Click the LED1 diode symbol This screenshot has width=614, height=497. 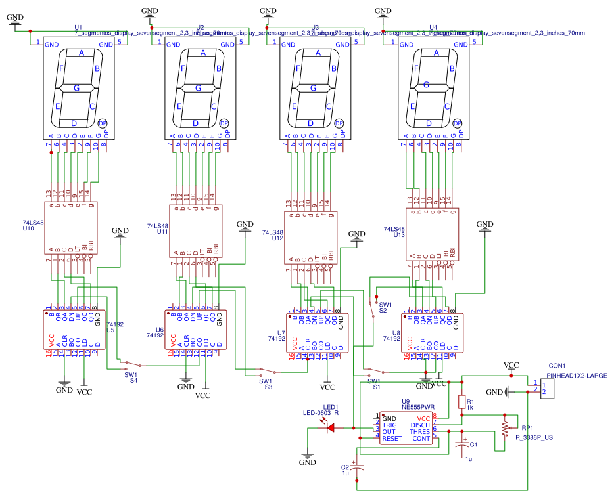pyautogui.click(x=331, y=428)
